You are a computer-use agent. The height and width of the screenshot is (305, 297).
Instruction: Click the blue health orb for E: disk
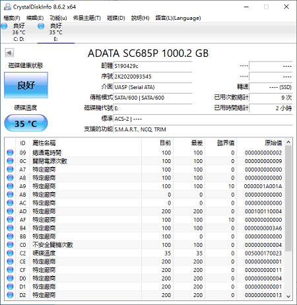(x=41, y=26)
